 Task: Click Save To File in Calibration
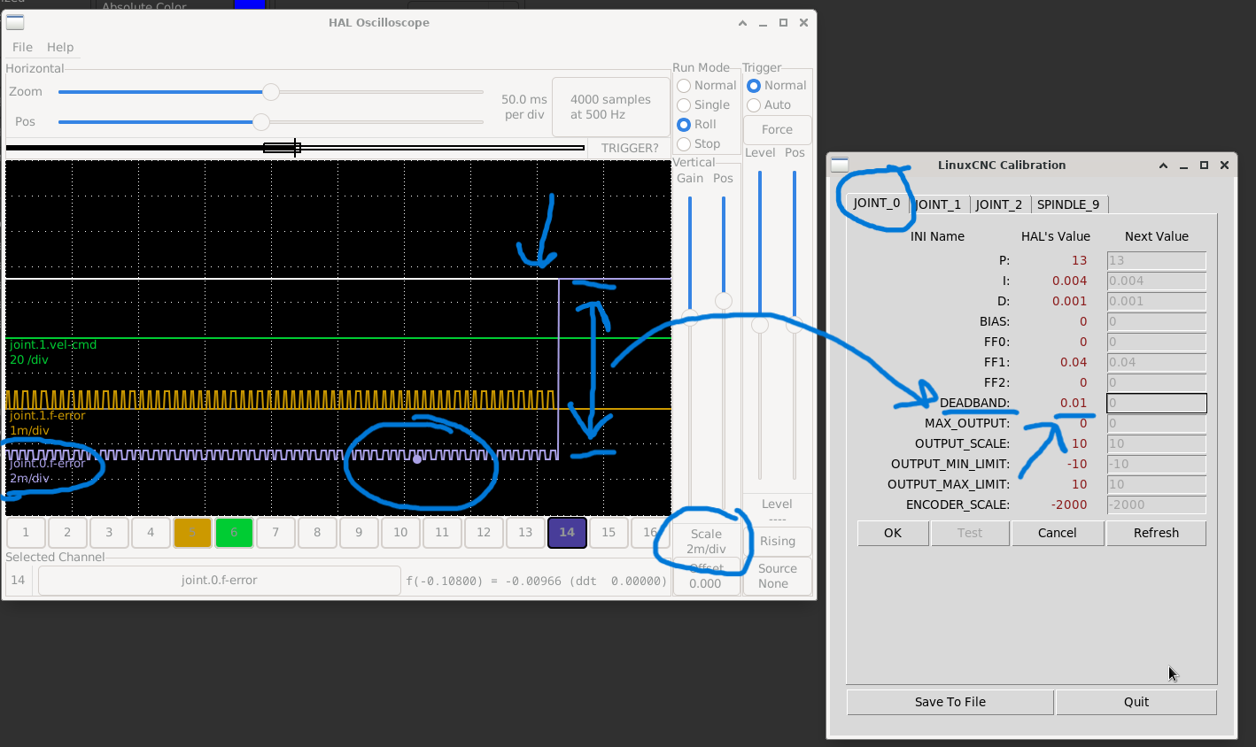point(950,702)
